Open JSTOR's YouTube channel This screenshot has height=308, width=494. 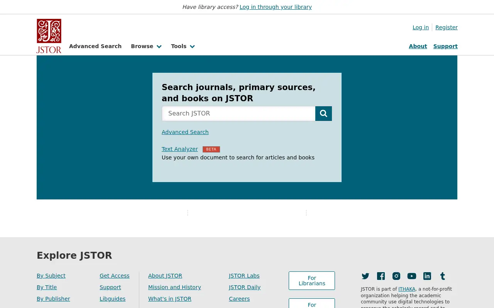coord(412,276)
